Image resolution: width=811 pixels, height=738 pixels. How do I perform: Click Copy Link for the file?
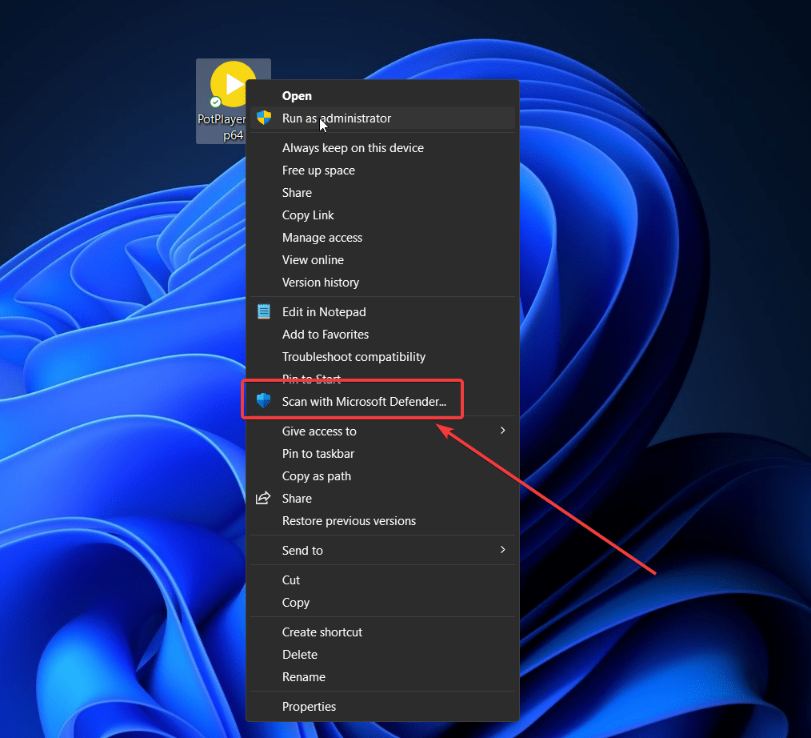308,215
